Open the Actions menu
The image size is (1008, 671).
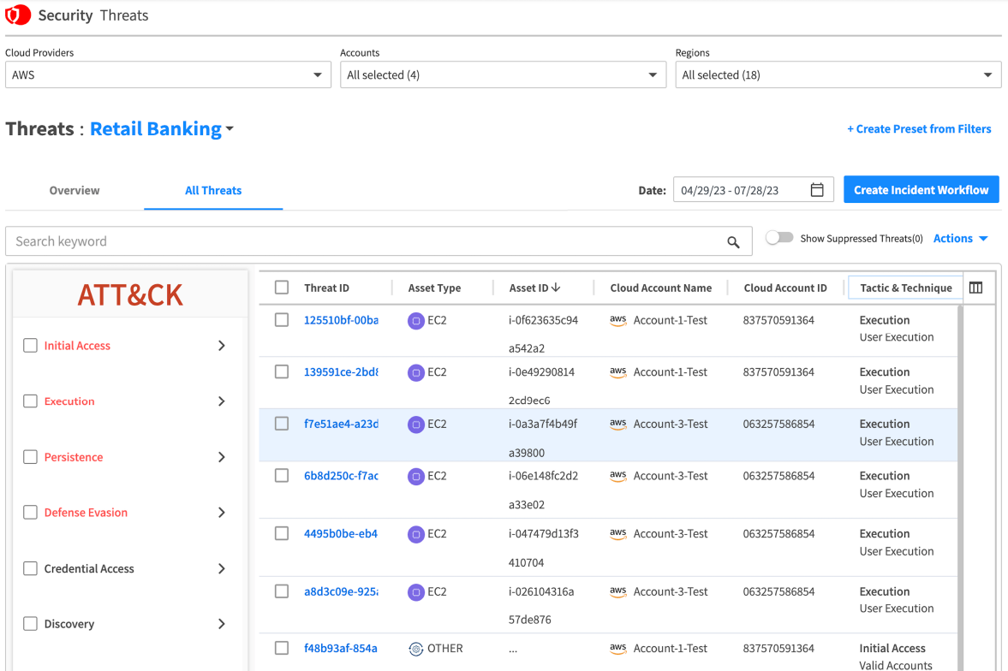pyautogui.click(x=960, y=239)
